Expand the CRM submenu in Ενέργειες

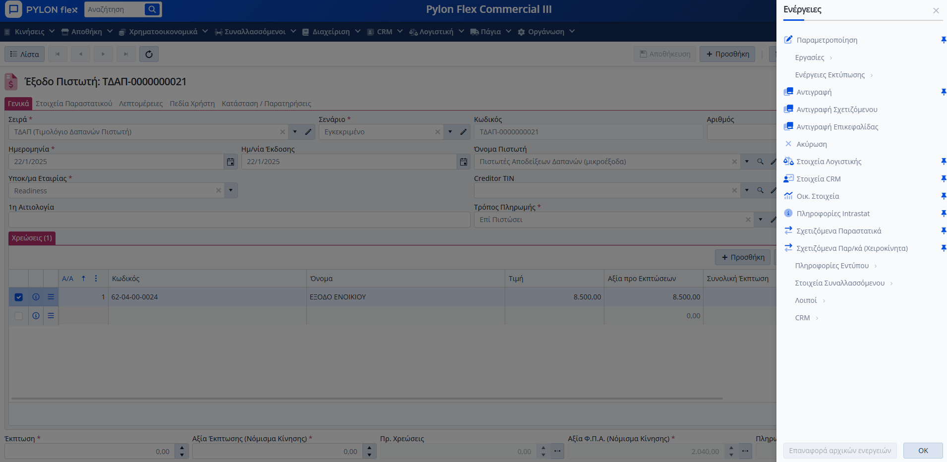coord(807,318)
